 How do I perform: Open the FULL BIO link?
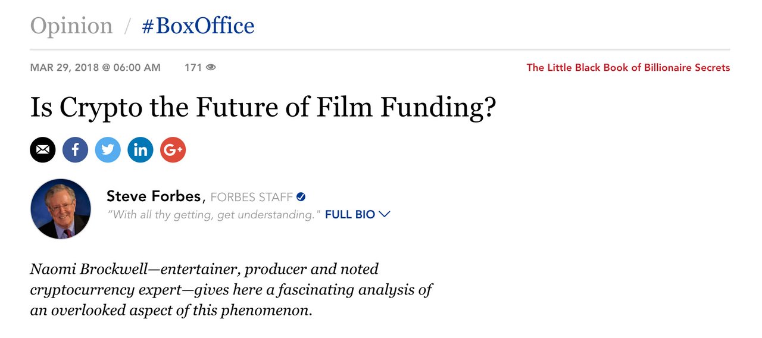[350, 214]
